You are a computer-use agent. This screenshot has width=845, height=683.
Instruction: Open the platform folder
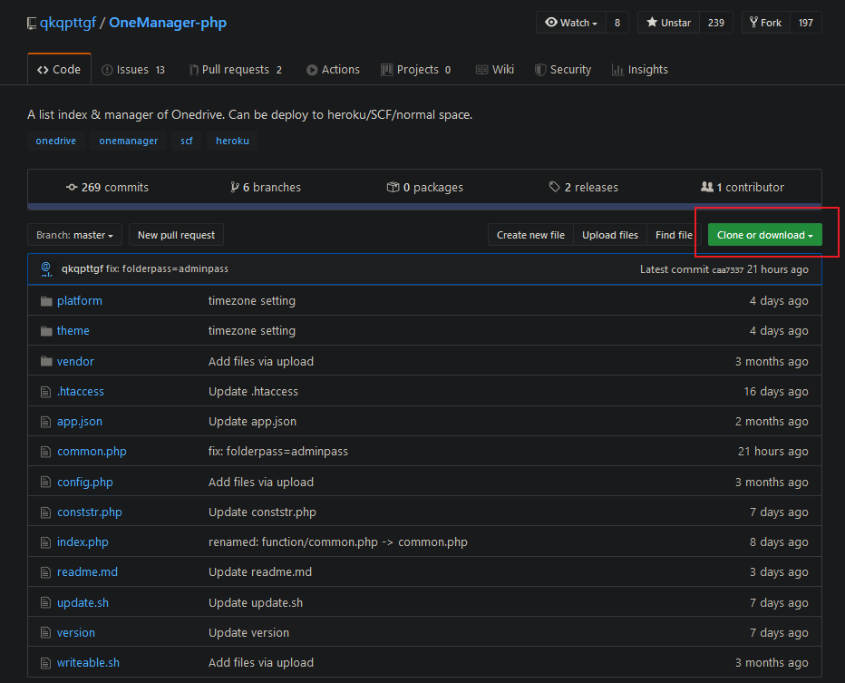click(80, 301)
